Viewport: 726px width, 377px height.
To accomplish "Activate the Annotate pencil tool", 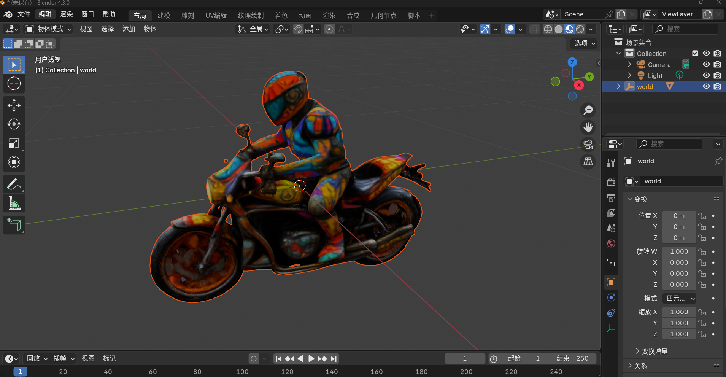I will coord(14,185).
